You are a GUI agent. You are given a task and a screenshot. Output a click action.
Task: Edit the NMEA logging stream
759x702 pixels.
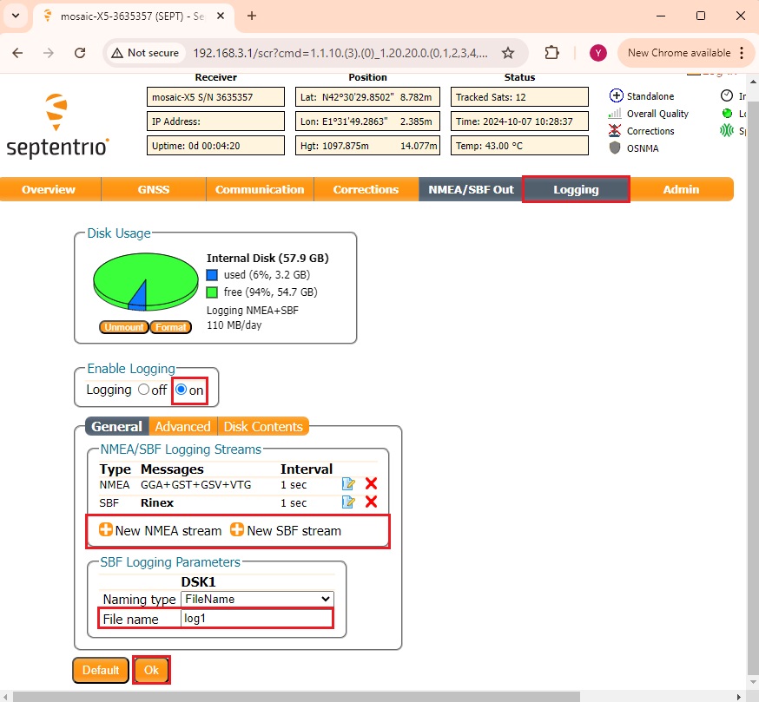348,484
